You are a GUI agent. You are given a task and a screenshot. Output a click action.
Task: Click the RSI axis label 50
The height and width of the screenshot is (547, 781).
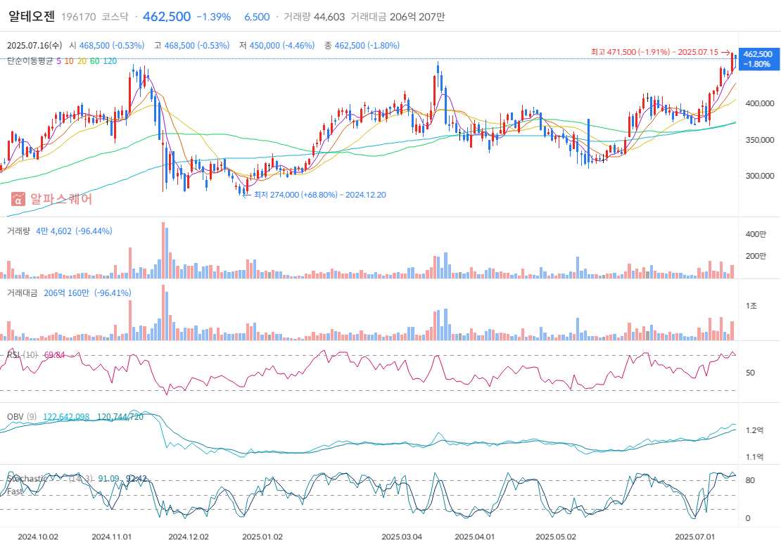coord(750,373)
